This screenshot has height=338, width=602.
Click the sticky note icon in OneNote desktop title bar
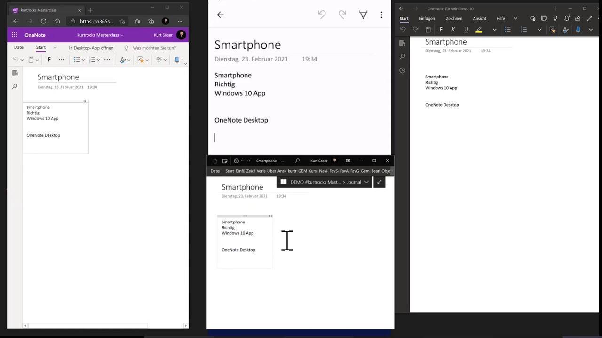225,161
